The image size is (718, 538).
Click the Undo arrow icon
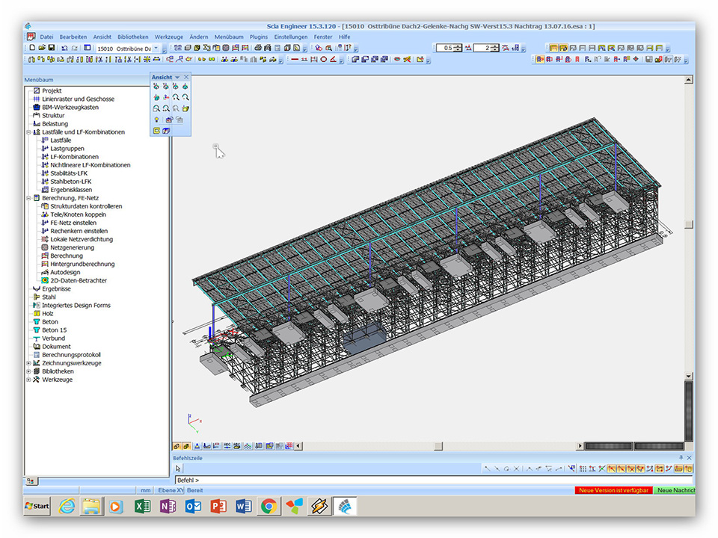[x=65, y=48]
